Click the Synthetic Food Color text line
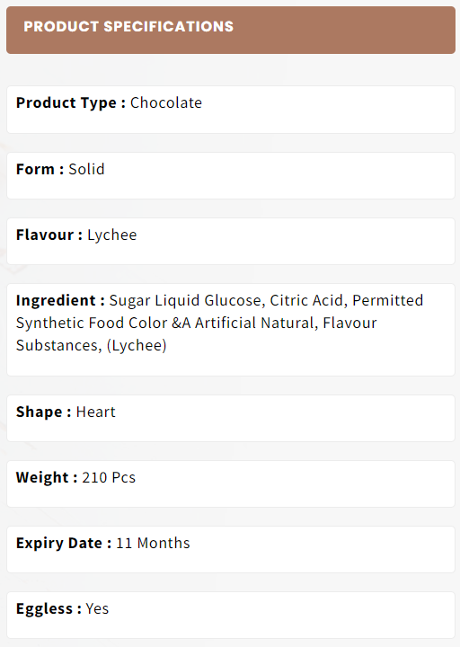This screenshot has height=647, width=460. point(197,323)
